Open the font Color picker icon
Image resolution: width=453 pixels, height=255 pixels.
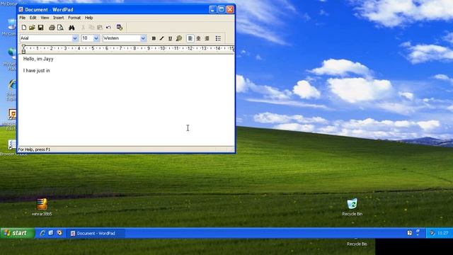(179, 38)
